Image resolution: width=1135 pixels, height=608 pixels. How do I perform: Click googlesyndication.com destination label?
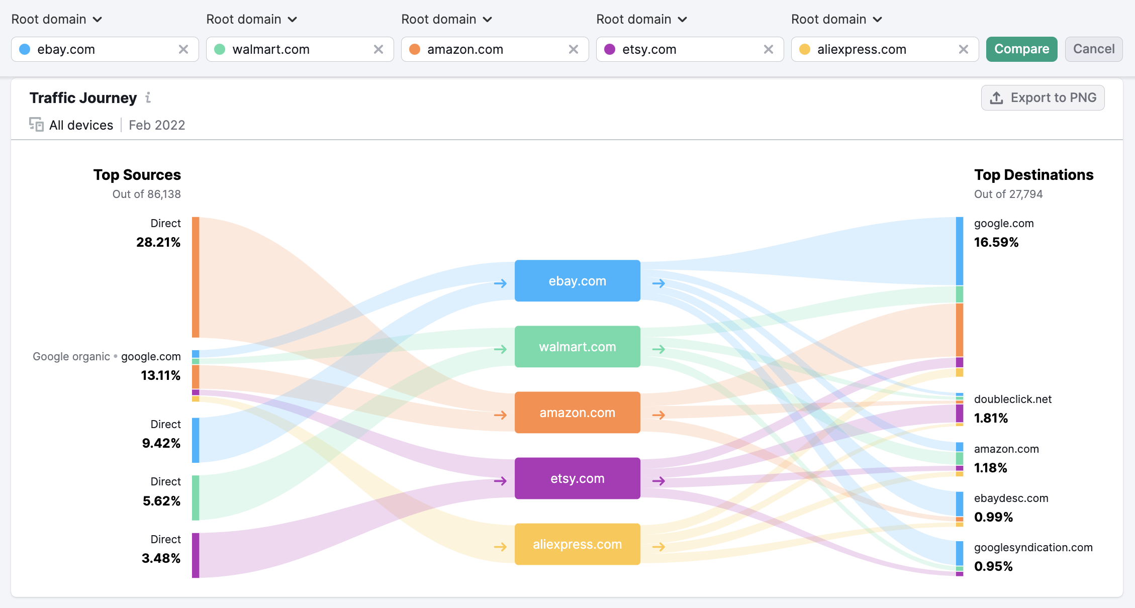point(1033,547)
